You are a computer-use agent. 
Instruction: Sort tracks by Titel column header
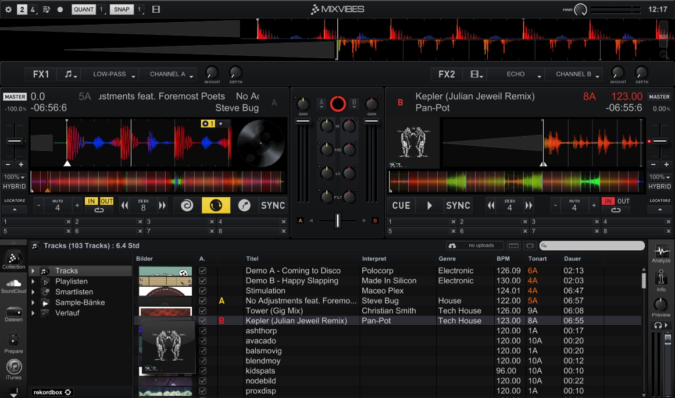pos(252,259)
